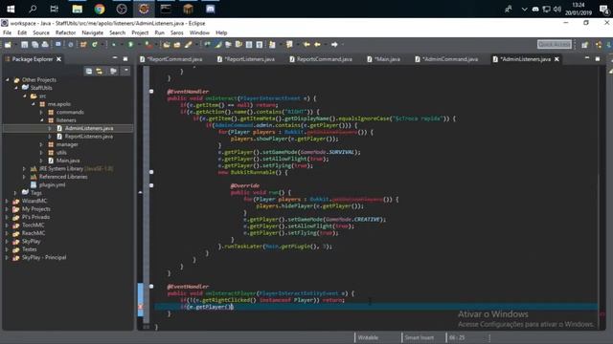This screenshot has height=344, width=613.
Task: Click the Run External Tools toolbar icon
Action: point(148,45)
